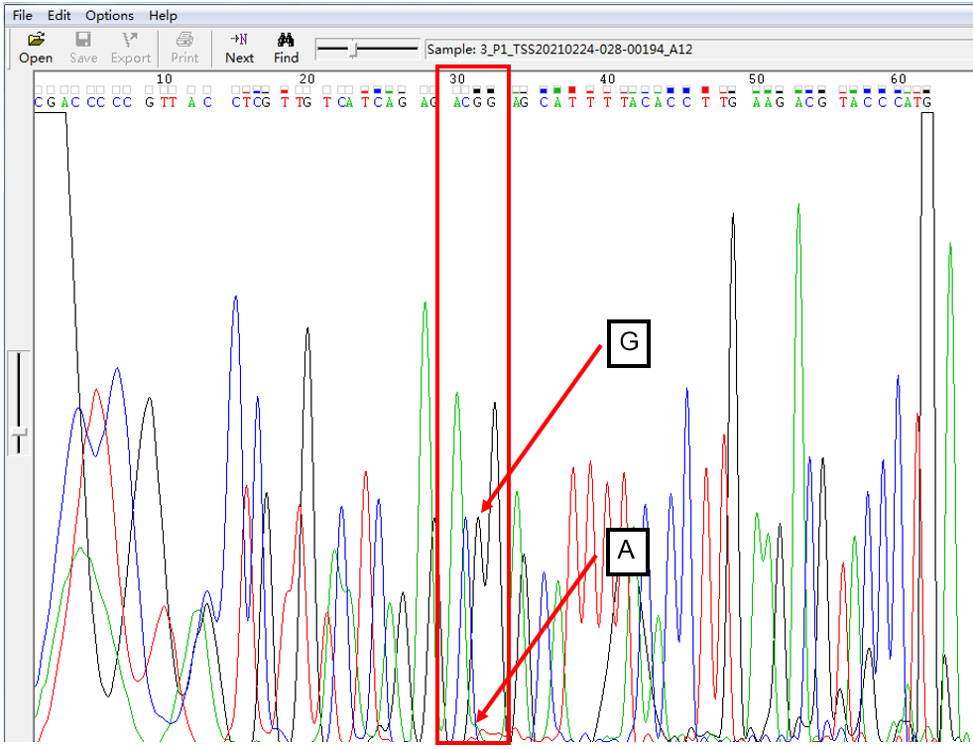The image size is (973, 749).
Task: Open a chromatogram file with Open icon
Action: coord(36,49)
